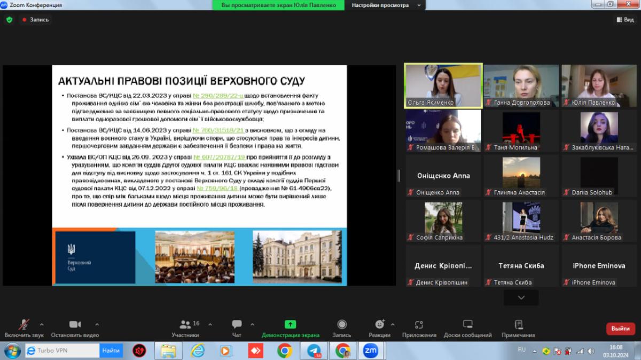The width and height of the screenshot is (641, 360).
Task: Unmute microphone via Включить звук
Action: click(x=24, y=324)
